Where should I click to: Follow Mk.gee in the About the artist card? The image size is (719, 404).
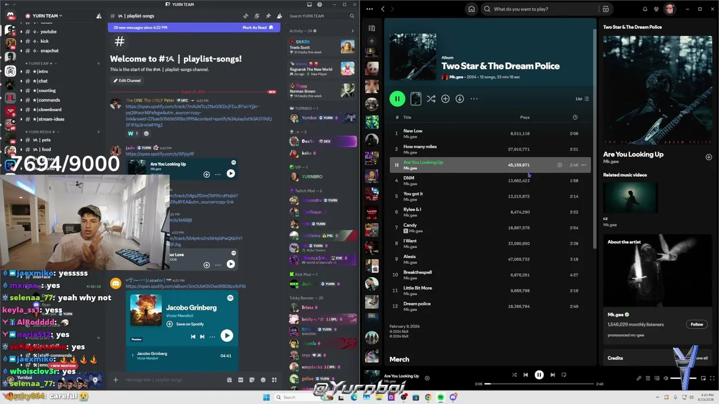pyautogui.click(x=697, y=324)
